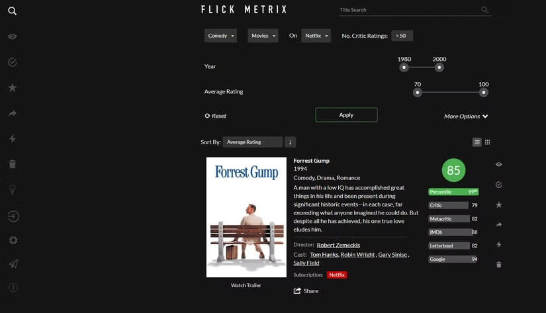Click the search icon in left sidebar
Screen dimensions: 546x313
point(12,11)
